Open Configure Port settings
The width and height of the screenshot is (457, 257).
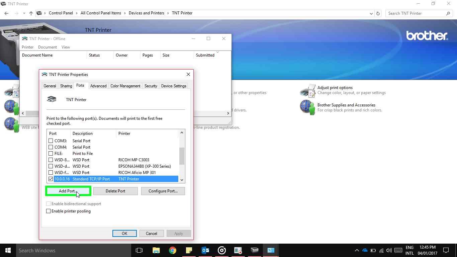coord(163,191)
